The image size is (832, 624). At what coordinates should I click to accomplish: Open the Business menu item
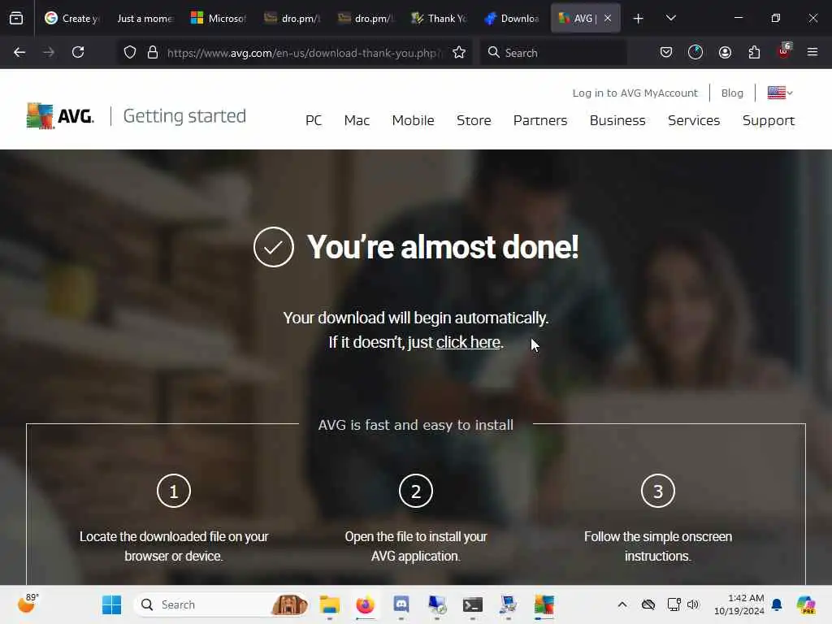click(617, 120)
